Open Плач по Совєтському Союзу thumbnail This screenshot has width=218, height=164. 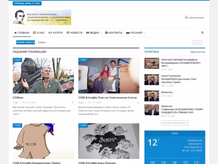[109, 76]
